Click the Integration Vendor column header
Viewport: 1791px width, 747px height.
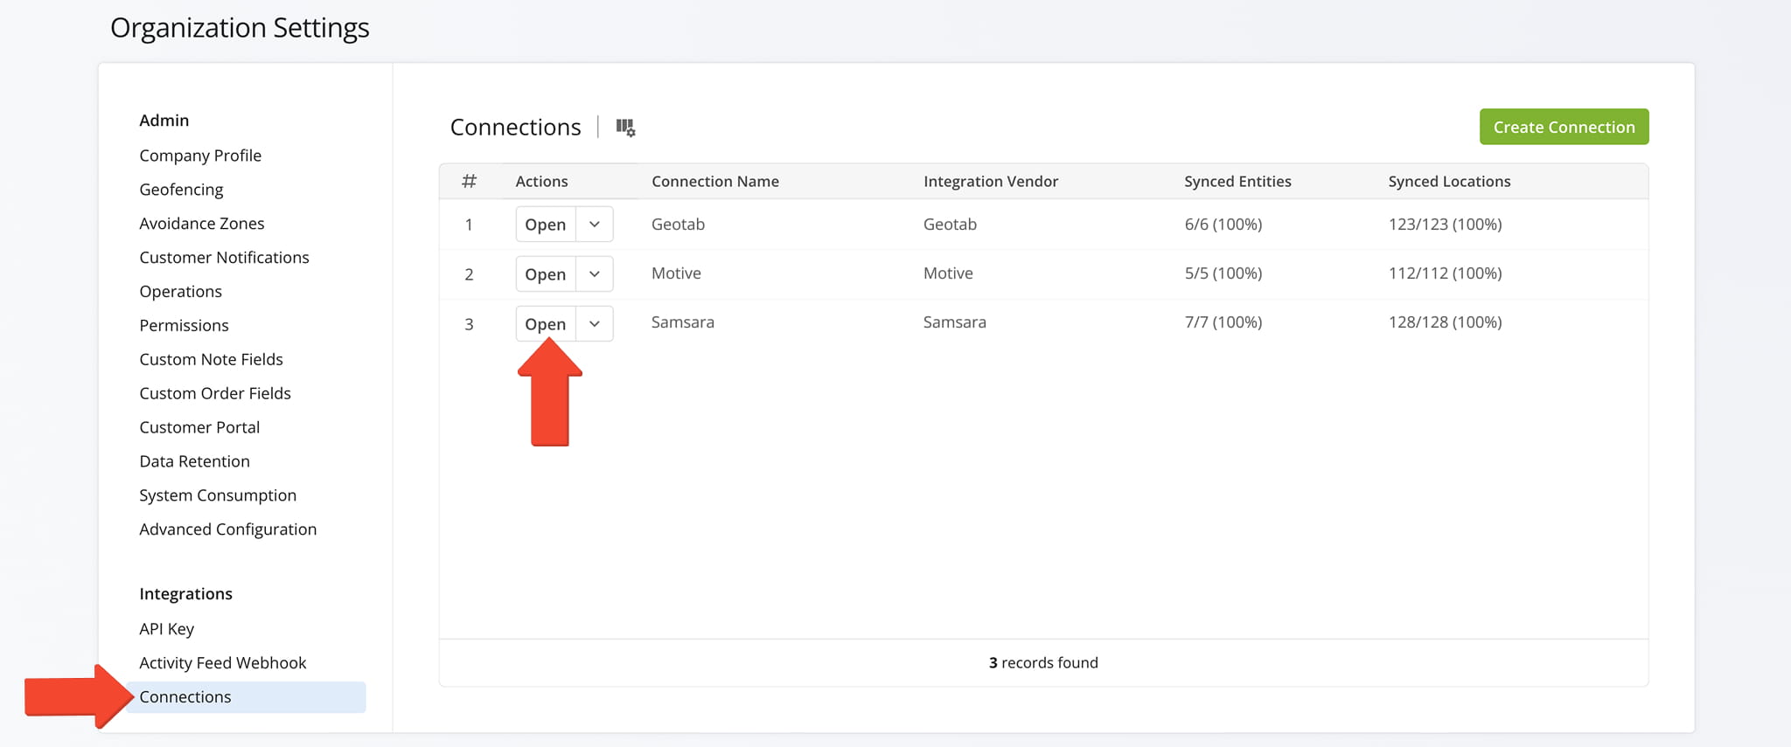click(x=991, y=182)
